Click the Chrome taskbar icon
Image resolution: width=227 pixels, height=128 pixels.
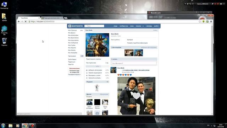pyautogui.click(x=25, y=126)
